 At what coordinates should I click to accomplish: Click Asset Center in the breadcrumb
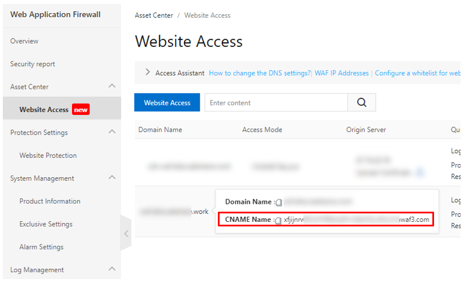(x=154, y=15)
